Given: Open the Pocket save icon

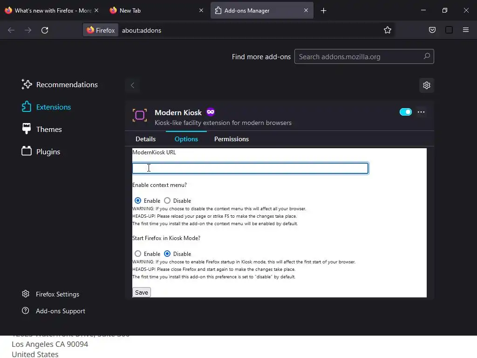Looking at the screenshot, I should (x=432, y=30).
